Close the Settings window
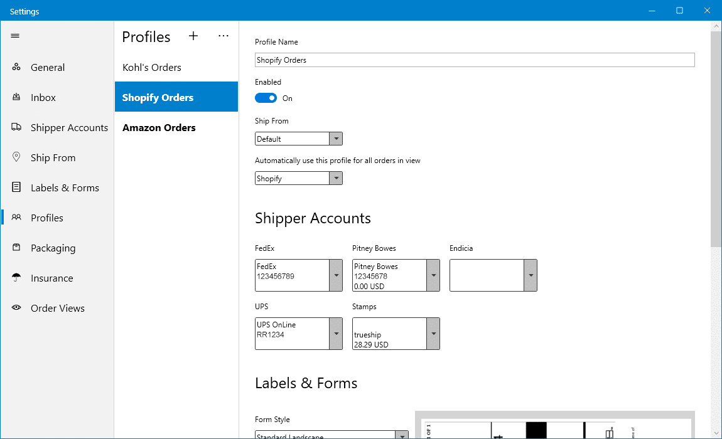 click(x=707, y=11)
